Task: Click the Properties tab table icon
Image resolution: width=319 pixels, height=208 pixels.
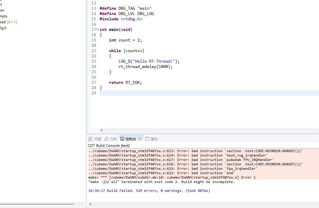Action: (147, 139)
